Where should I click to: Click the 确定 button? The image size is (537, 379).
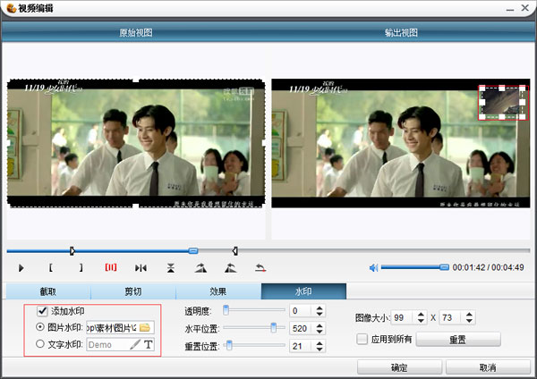pos(399,367)
